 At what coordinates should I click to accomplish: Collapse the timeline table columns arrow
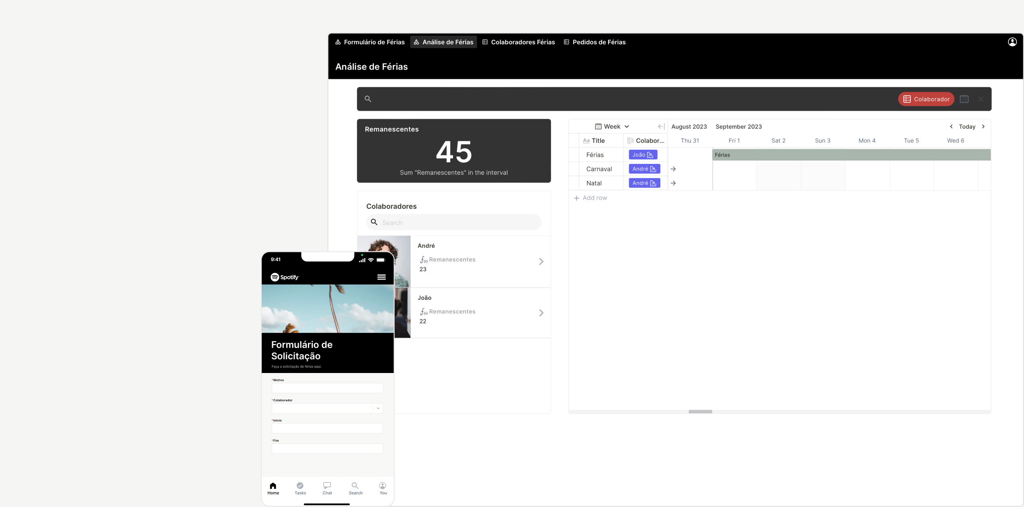pos(661,126)
